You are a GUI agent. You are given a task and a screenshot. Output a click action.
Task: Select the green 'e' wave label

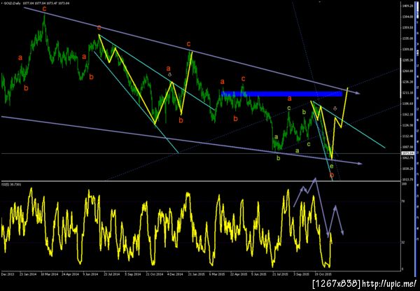[x=332, y=166]
